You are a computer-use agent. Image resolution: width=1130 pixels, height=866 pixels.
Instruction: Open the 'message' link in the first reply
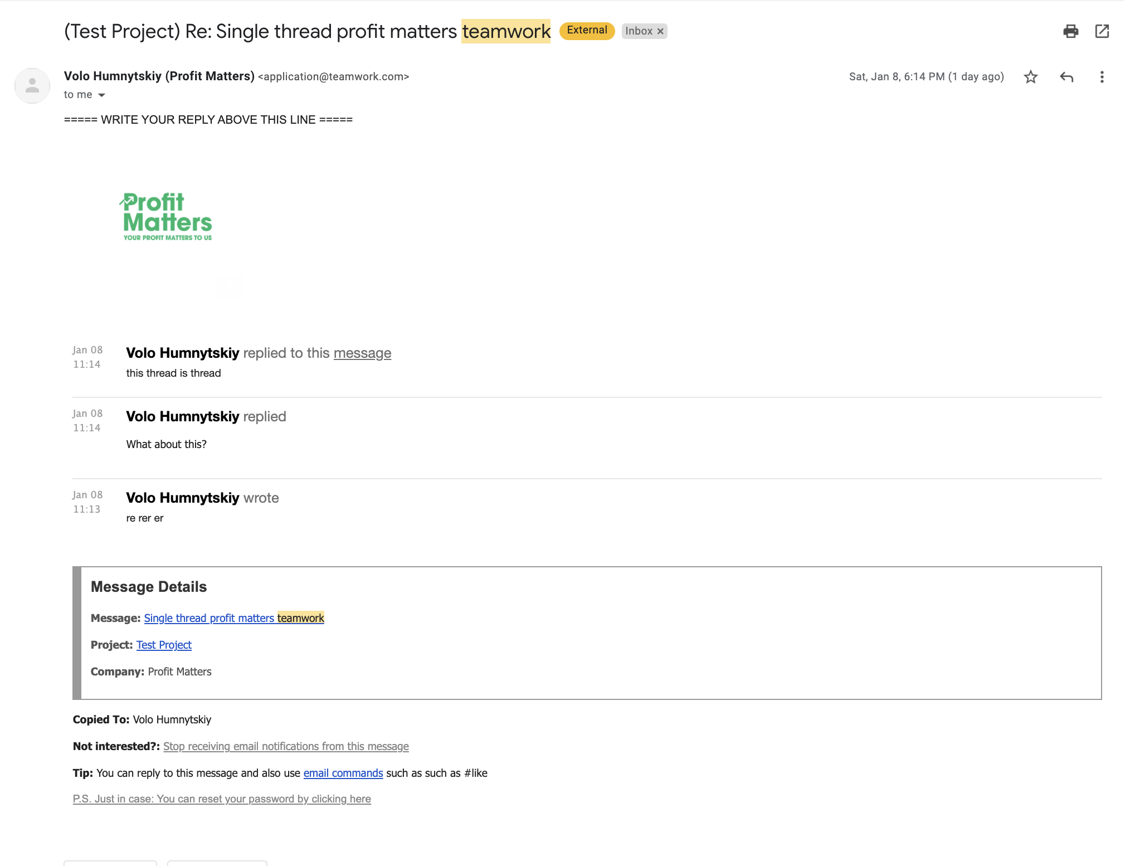coord(362,353)
